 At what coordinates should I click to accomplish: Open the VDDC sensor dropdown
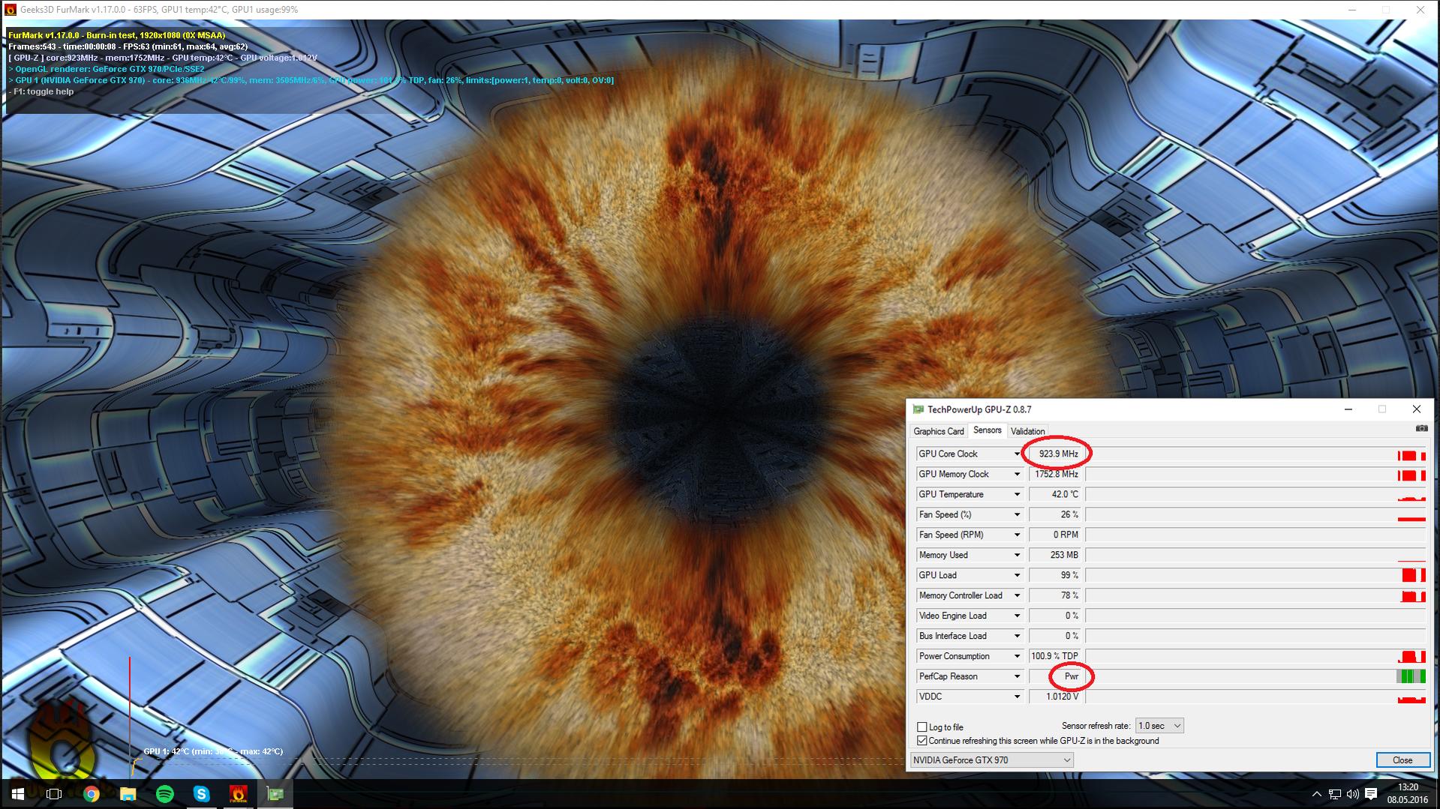[x=1017, y=697]
